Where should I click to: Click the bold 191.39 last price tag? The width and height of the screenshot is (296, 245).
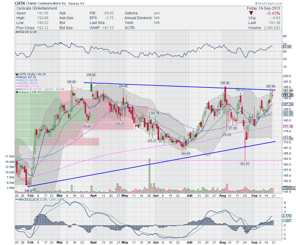tap(288, 95)
